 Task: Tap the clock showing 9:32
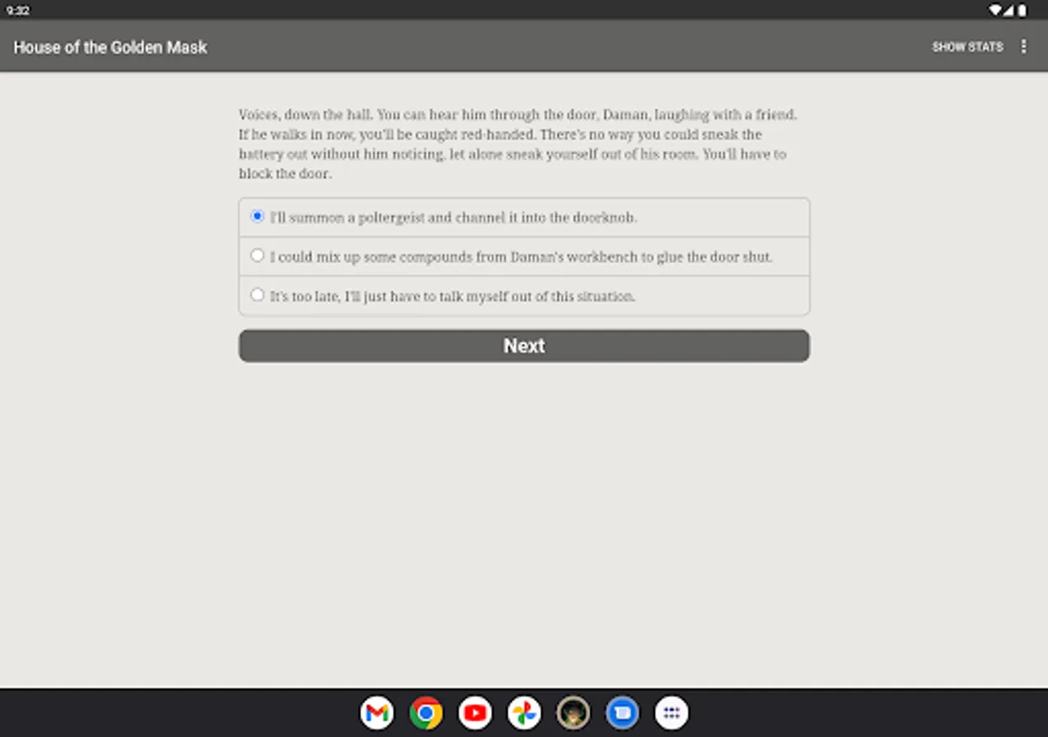coord(18,11)
